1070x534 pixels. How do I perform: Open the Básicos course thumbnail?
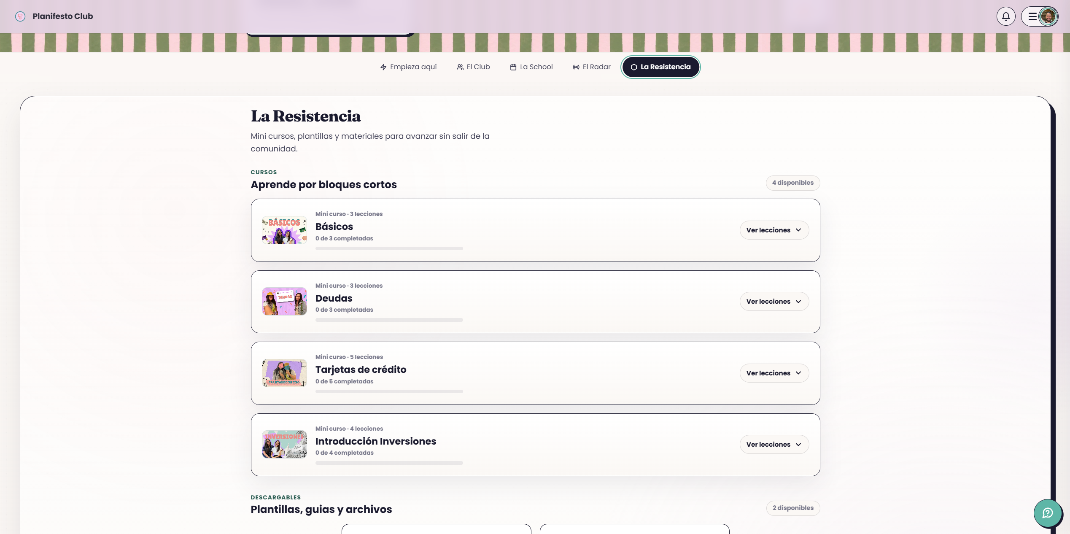click(284, 230)
